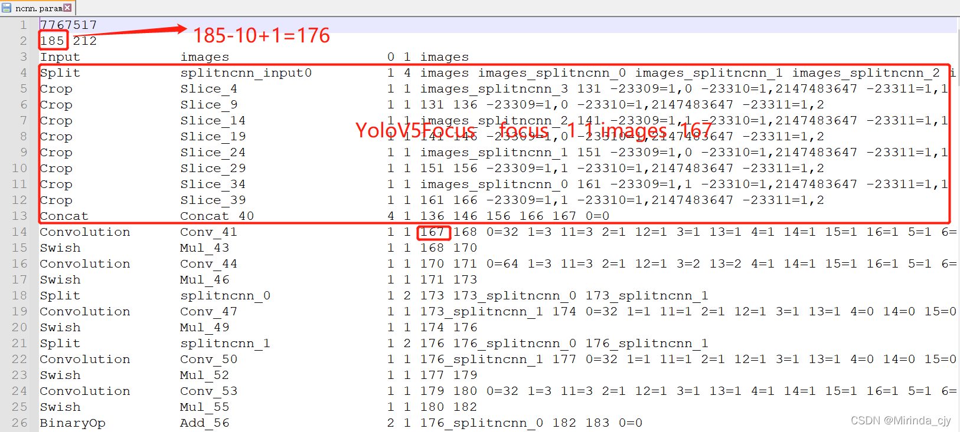Click the Slice_34 layer name
Image resolution: width=960 pixels, height=432 pixels.
point(213,184)
